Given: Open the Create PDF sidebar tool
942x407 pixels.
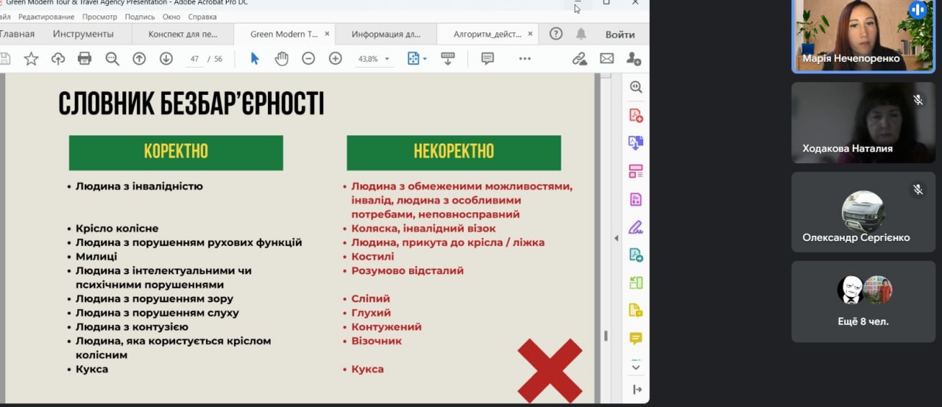Looking at the screenshot, I should [636, 115].
